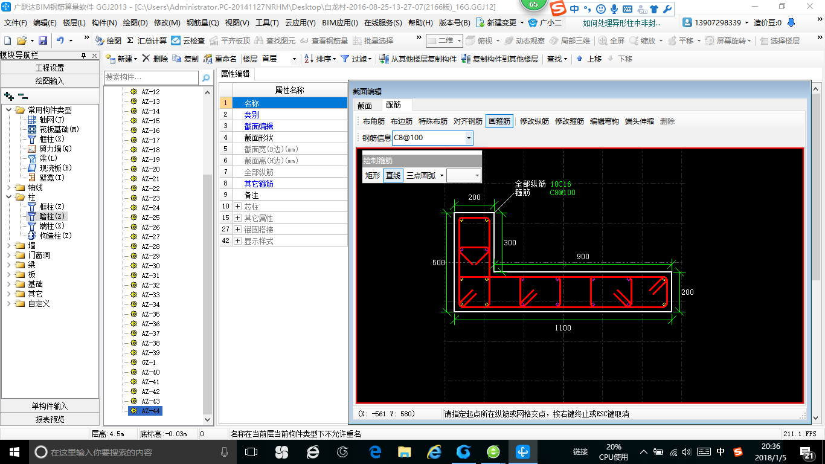Expand 其它属性 property row
Screen dimensions: 825x464
pos(237,218)
